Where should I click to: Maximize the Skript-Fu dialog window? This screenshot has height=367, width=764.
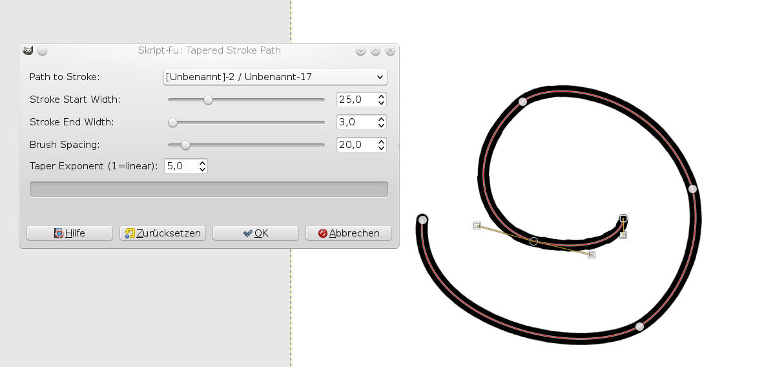coord(375,50)
